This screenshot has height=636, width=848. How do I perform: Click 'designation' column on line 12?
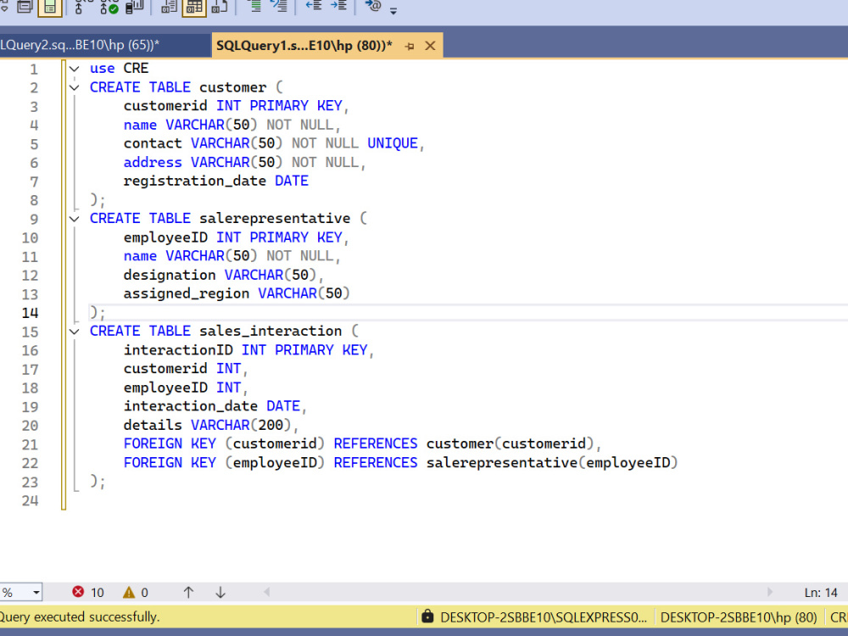[170, 275]
